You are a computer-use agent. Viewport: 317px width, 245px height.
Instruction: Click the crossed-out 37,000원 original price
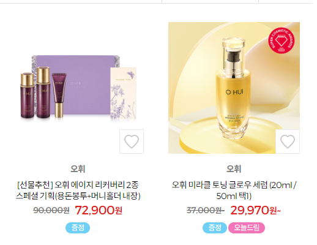[x=205, y=210]
